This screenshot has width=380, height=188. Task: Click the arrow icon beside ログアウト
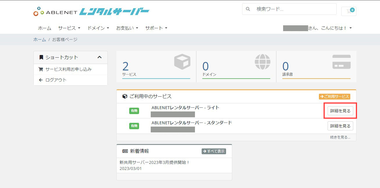pos(41,80)
